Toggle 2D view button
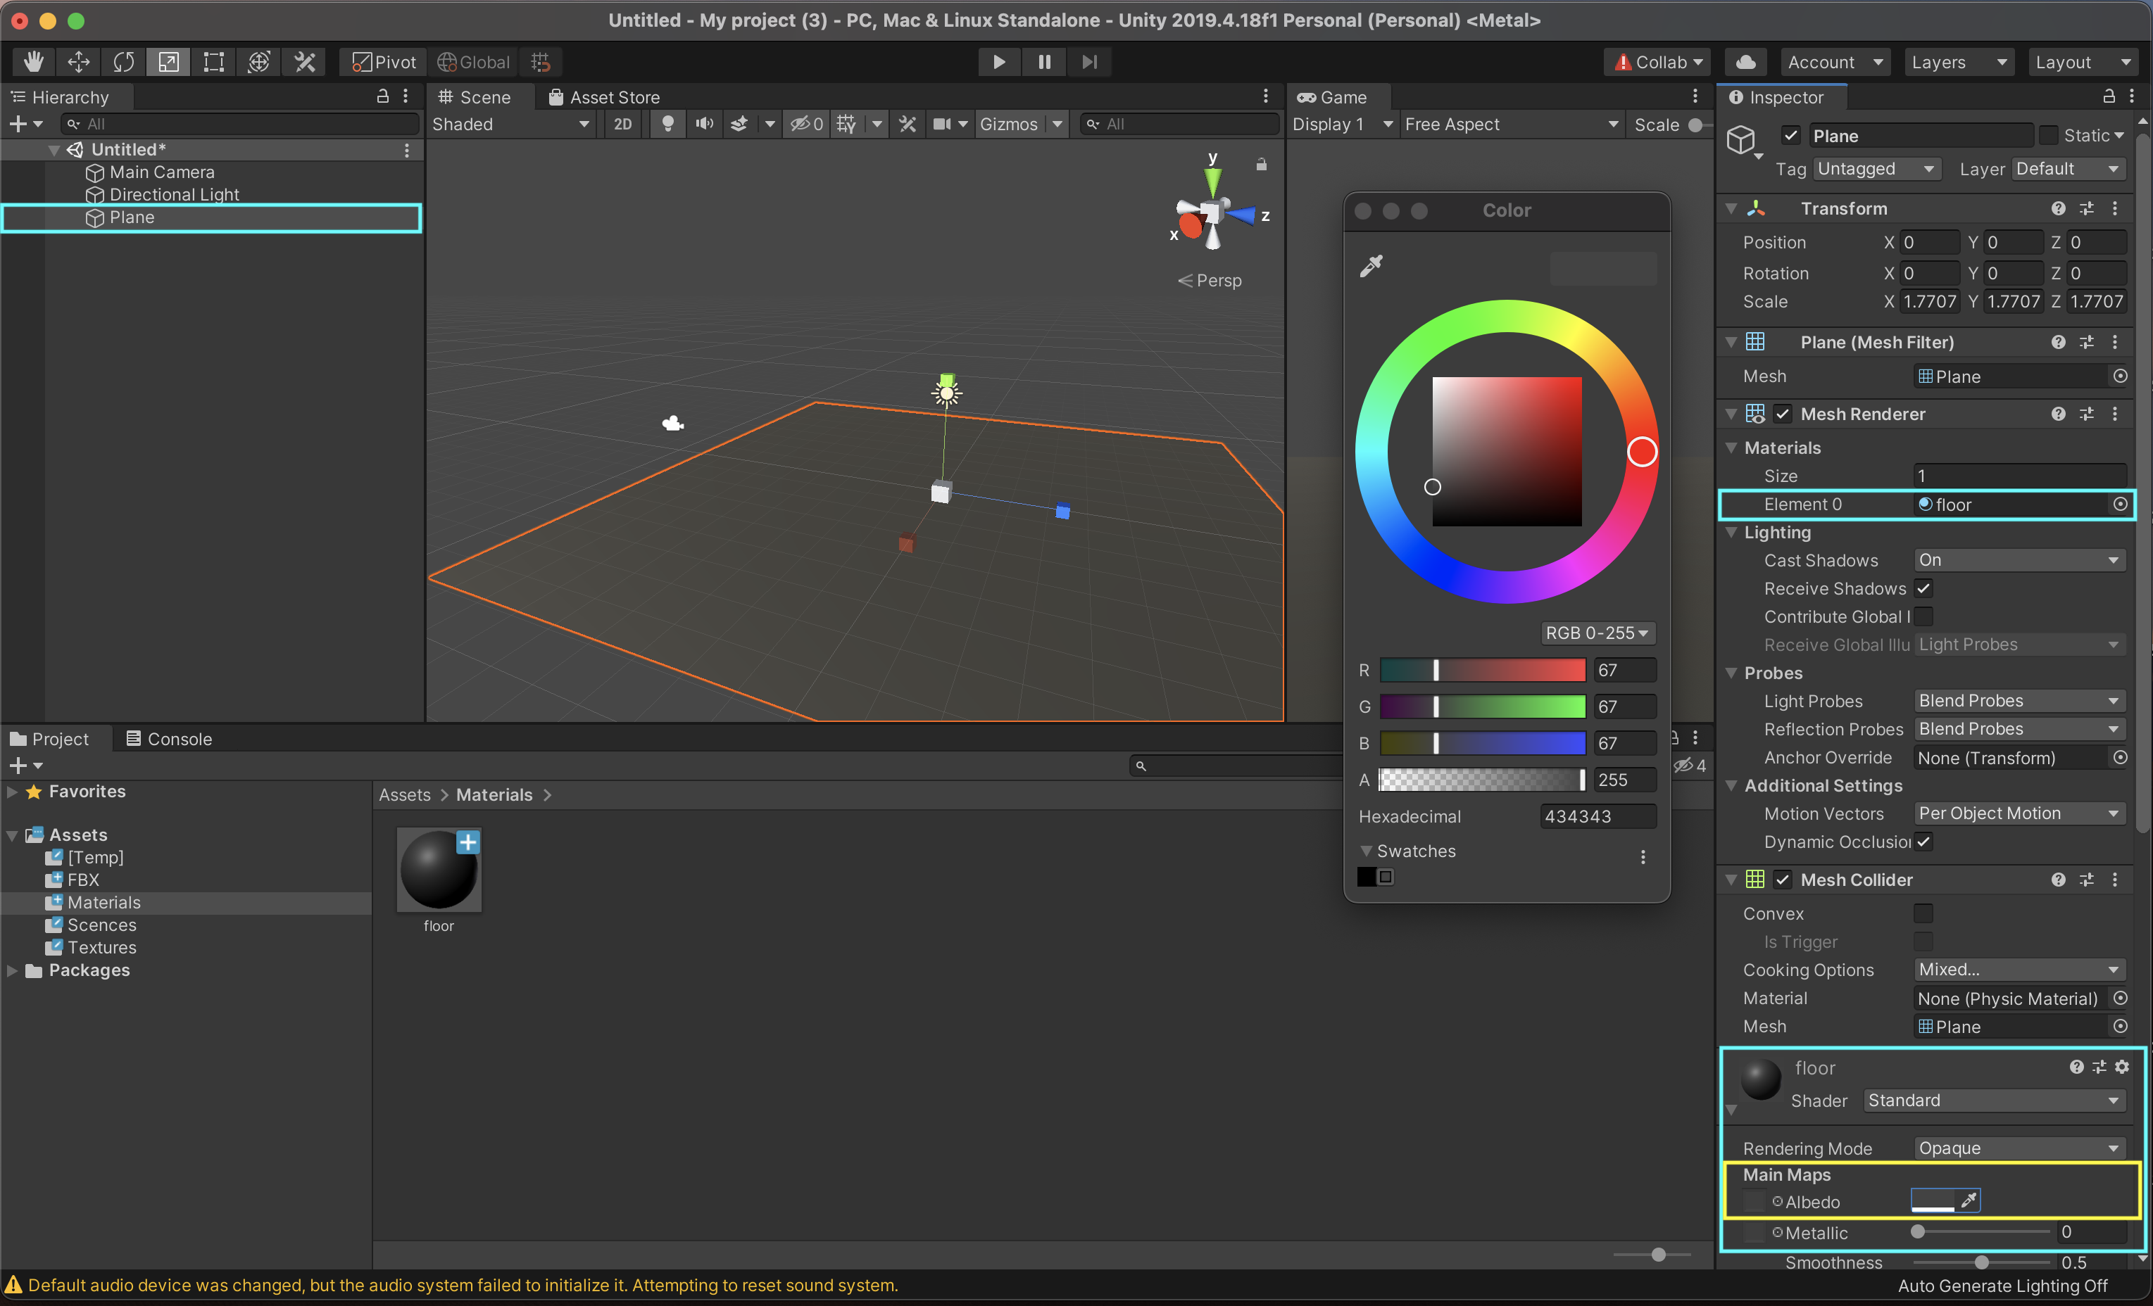Viewport: 2153px width, 1306px height. click(622, 124)
